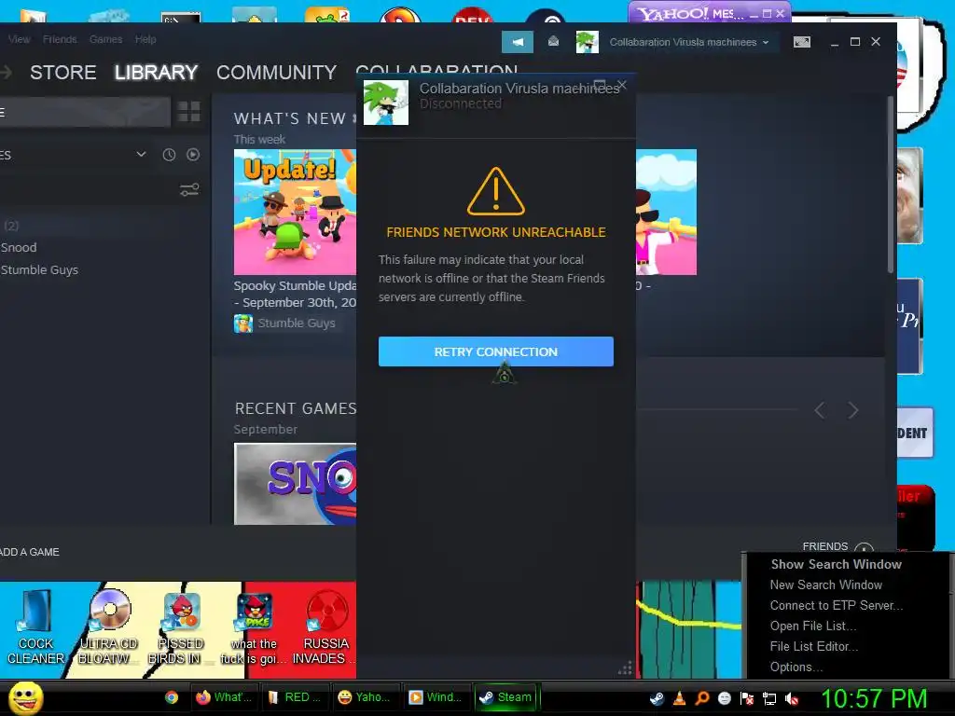Click the friends popup profile avatar

385,103
